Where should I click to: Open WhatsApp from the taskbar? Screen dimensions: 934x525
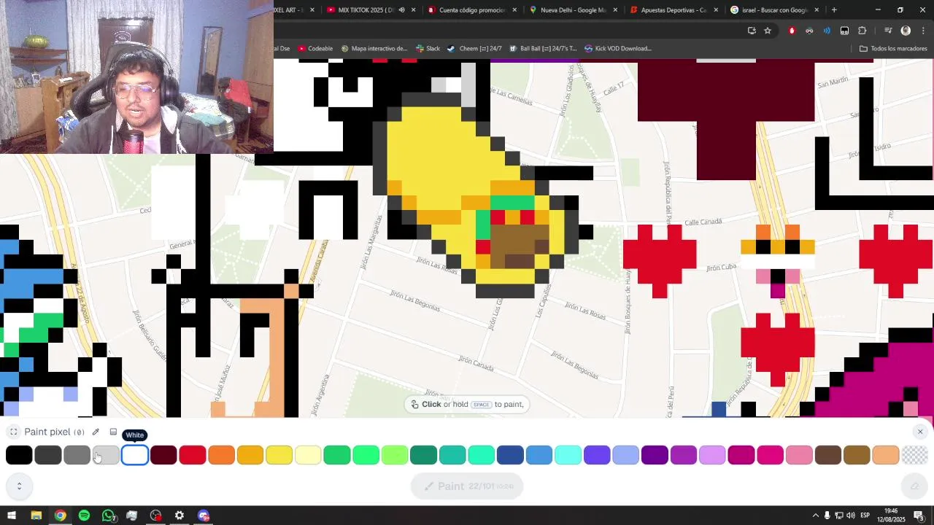[x=108, y=516]
